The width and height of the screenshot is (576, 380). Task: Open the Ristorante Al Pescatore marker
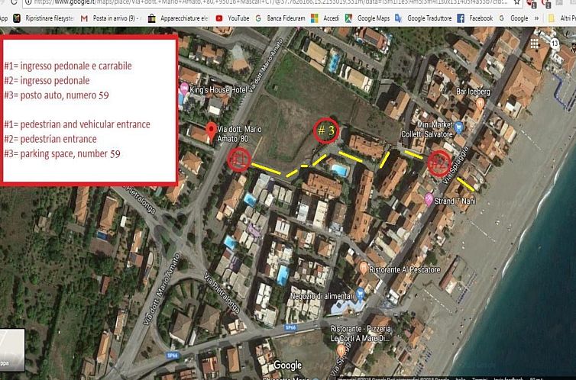(363, 268)
